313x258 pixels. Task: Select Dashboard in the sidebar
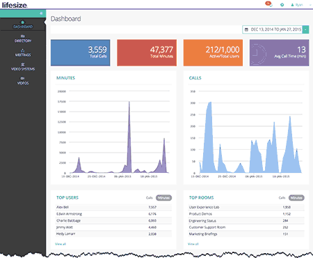tap(23, 24)
